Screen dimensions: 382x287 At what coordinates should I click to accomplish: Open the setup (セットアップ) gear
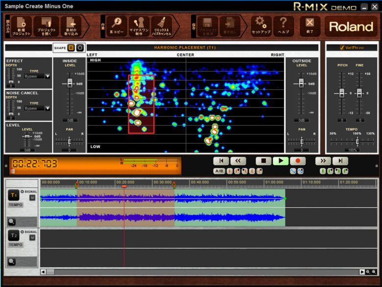coord(261,26)
